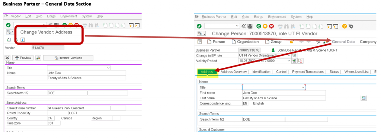Click the Region field in Vendor window
The height and width of the screenshot is (138, 381).
click(x=116, y=118)
